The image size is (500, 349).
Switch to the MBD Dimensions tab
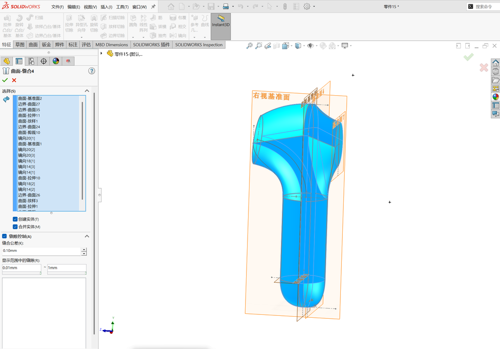coord(112,44)
